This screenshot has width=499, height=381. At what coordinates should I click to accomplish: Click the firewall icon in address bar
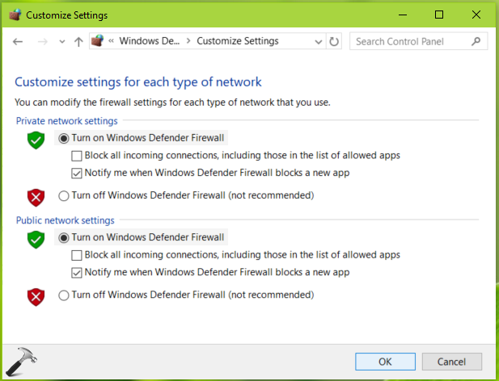97,41
